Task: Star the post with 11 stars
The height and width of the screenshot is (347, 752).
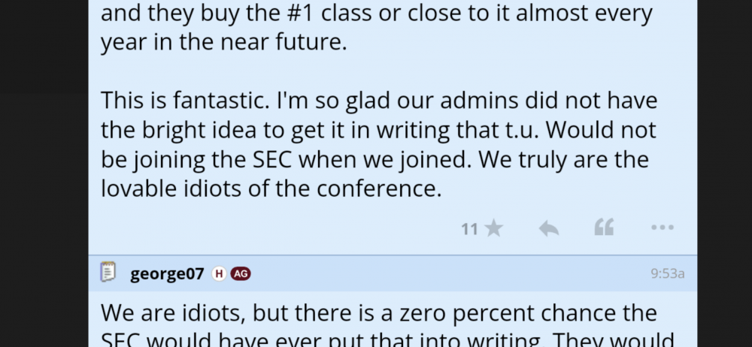Action: tap(494, 228)
